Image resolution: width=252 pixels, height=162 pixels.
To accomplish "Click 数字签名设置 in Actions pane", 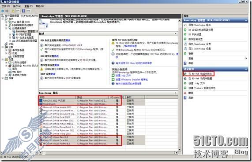I will coord(196,39).
